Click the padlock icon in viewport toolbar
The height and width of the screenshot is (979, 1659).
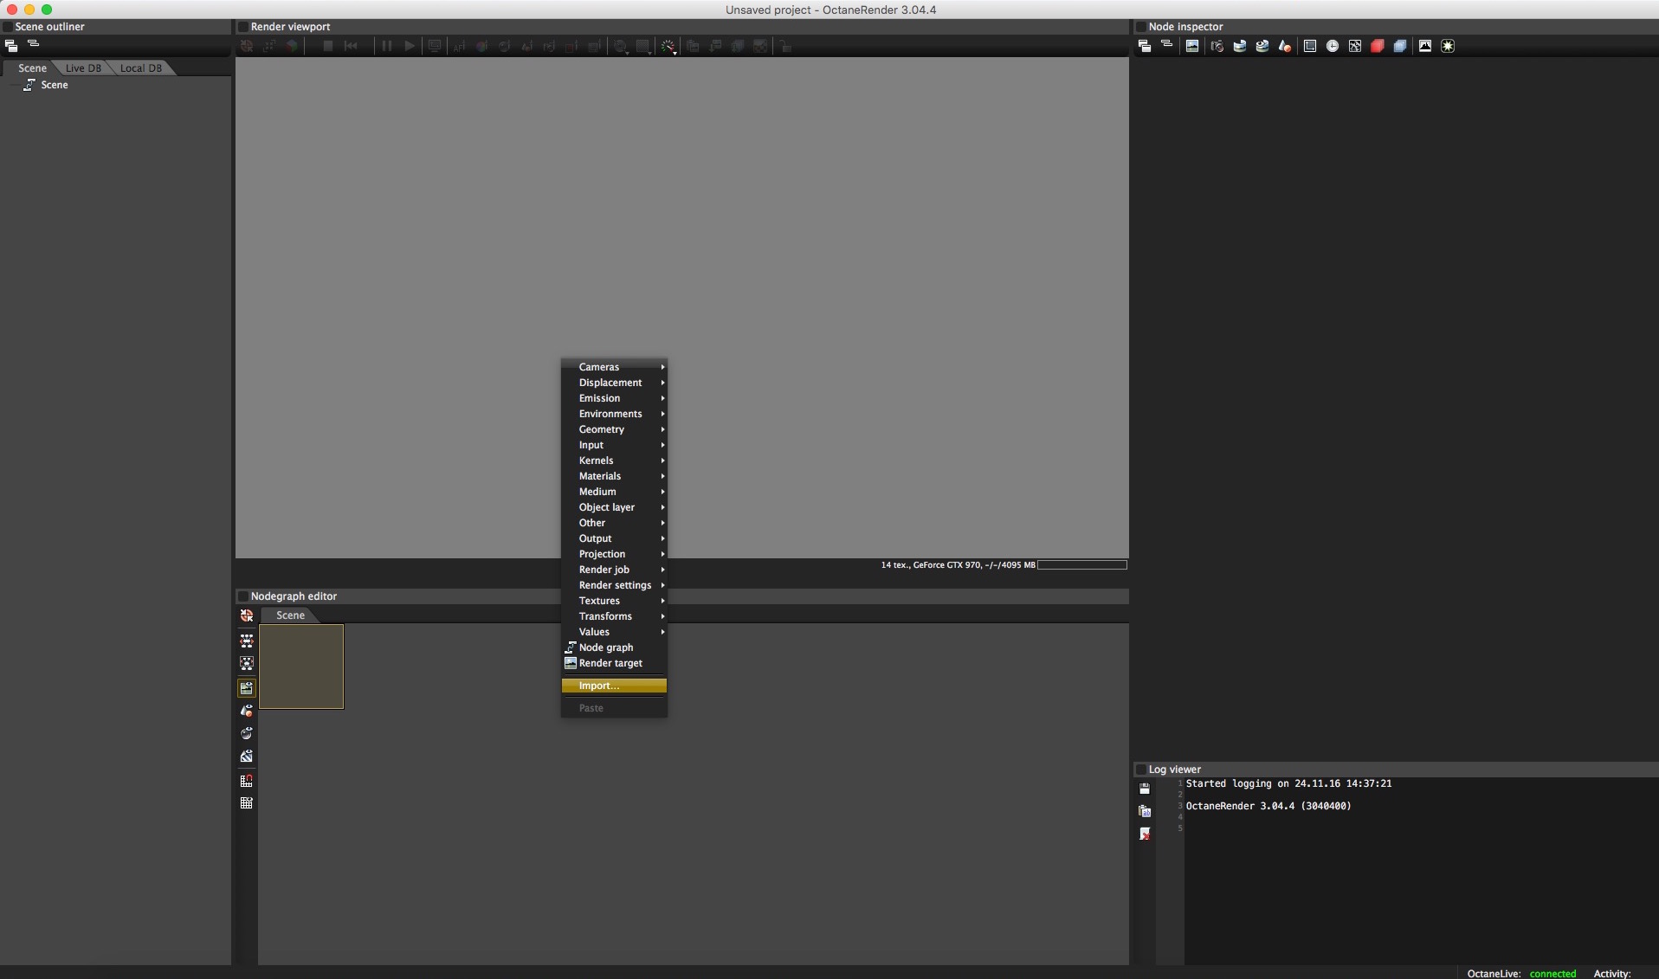pos(785,46)
